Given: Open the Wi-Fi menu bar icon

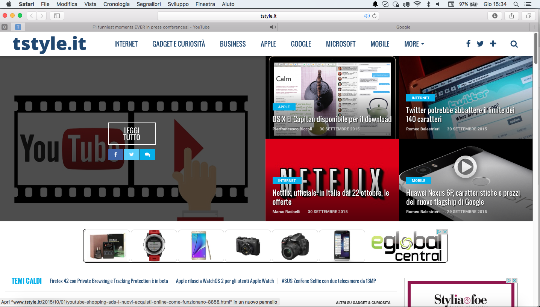Looking at the screenshot, I should coord(417,4).
